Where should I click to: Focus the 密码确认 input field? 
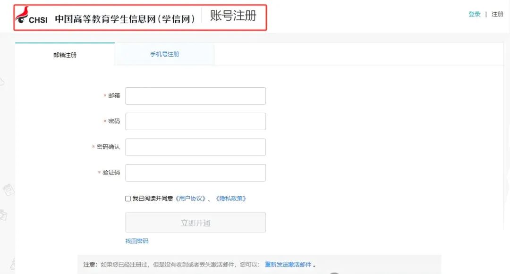coord(195,147)
